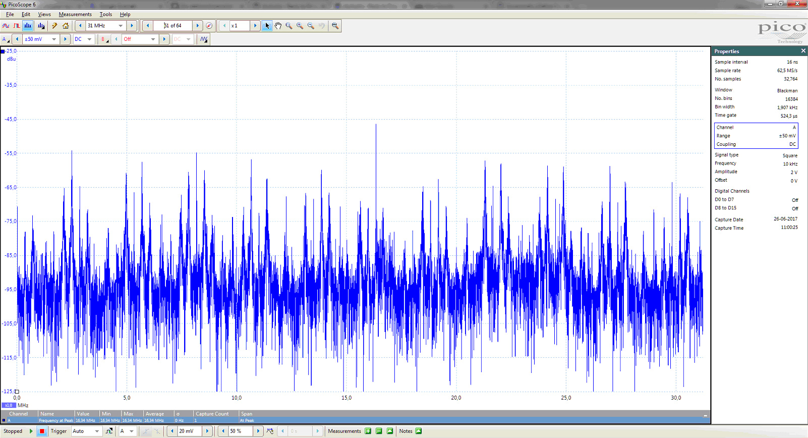
Task: Go to previous buffer waveform
Action: pos(148,26)
